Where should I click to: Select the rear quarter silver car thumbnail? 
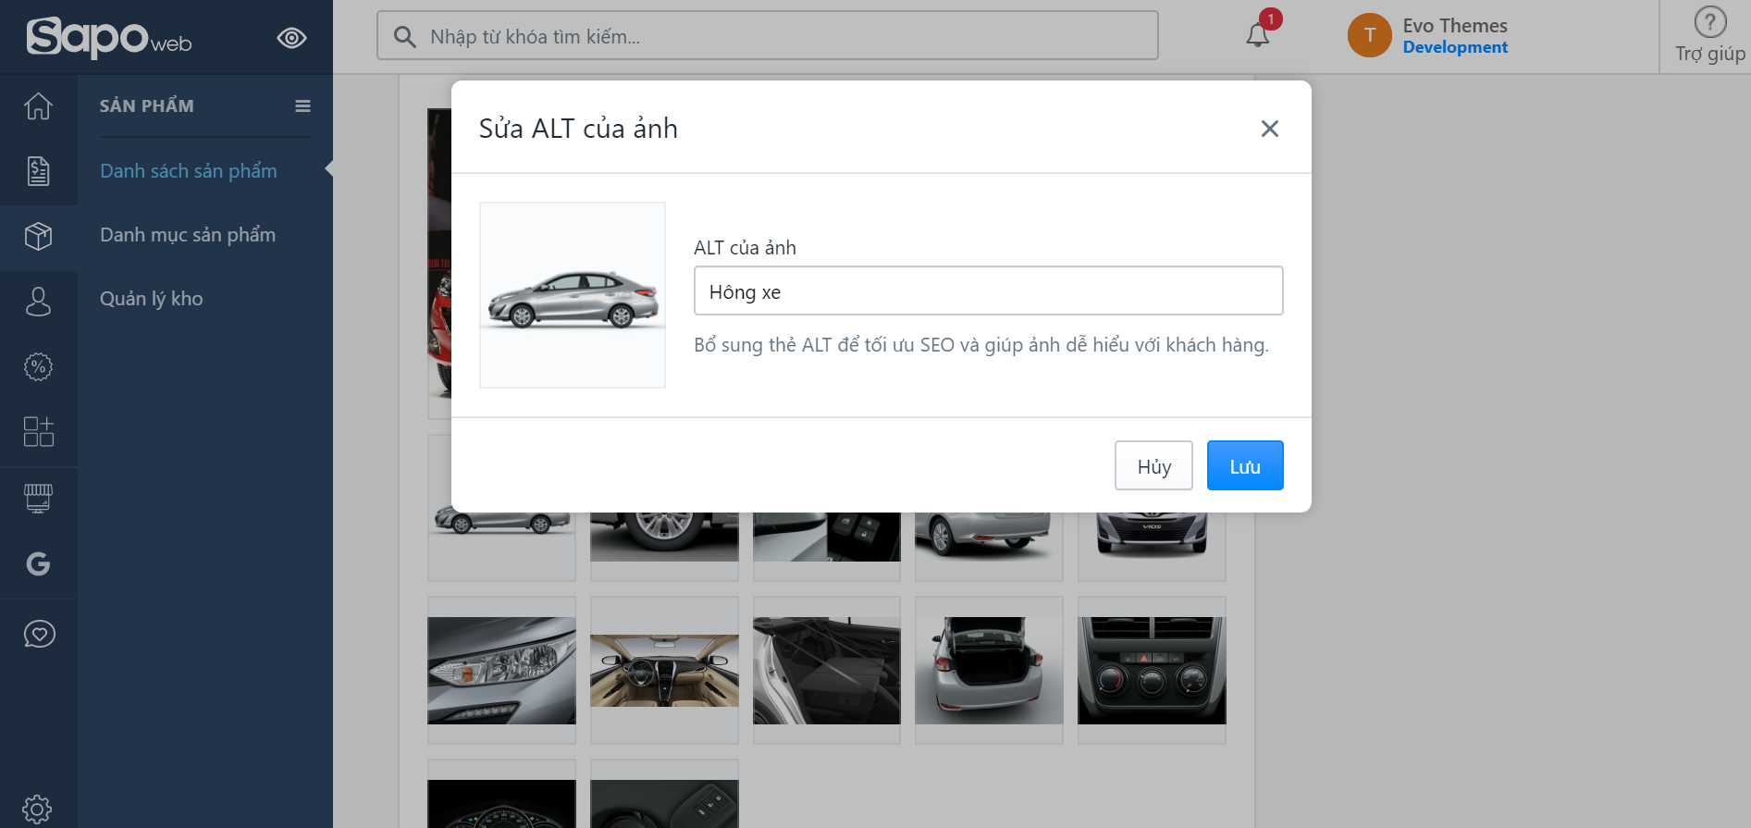989,546
